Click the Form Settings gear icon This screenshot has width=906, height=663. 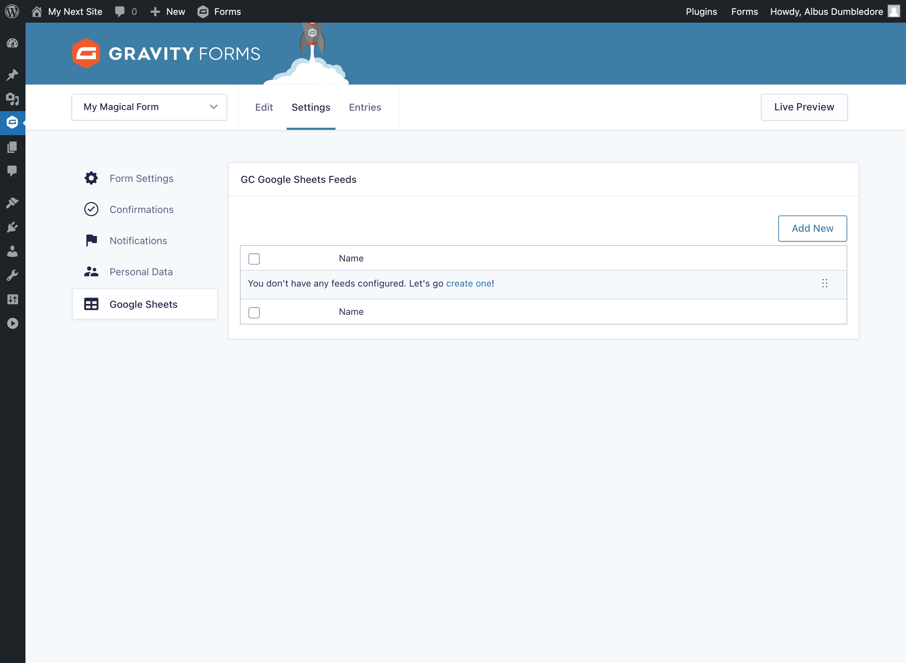point(91,178)
